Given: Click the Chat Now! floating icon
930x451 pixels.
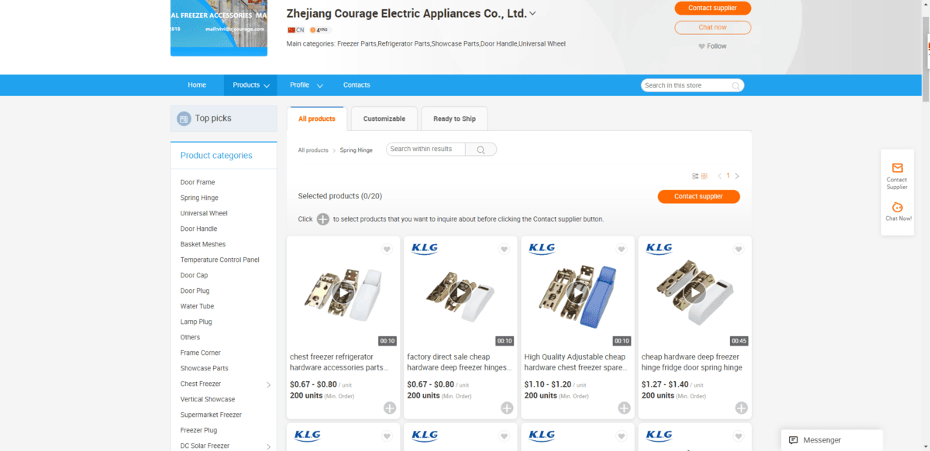Looking at the screenshot, I should (x=897, y=207).
